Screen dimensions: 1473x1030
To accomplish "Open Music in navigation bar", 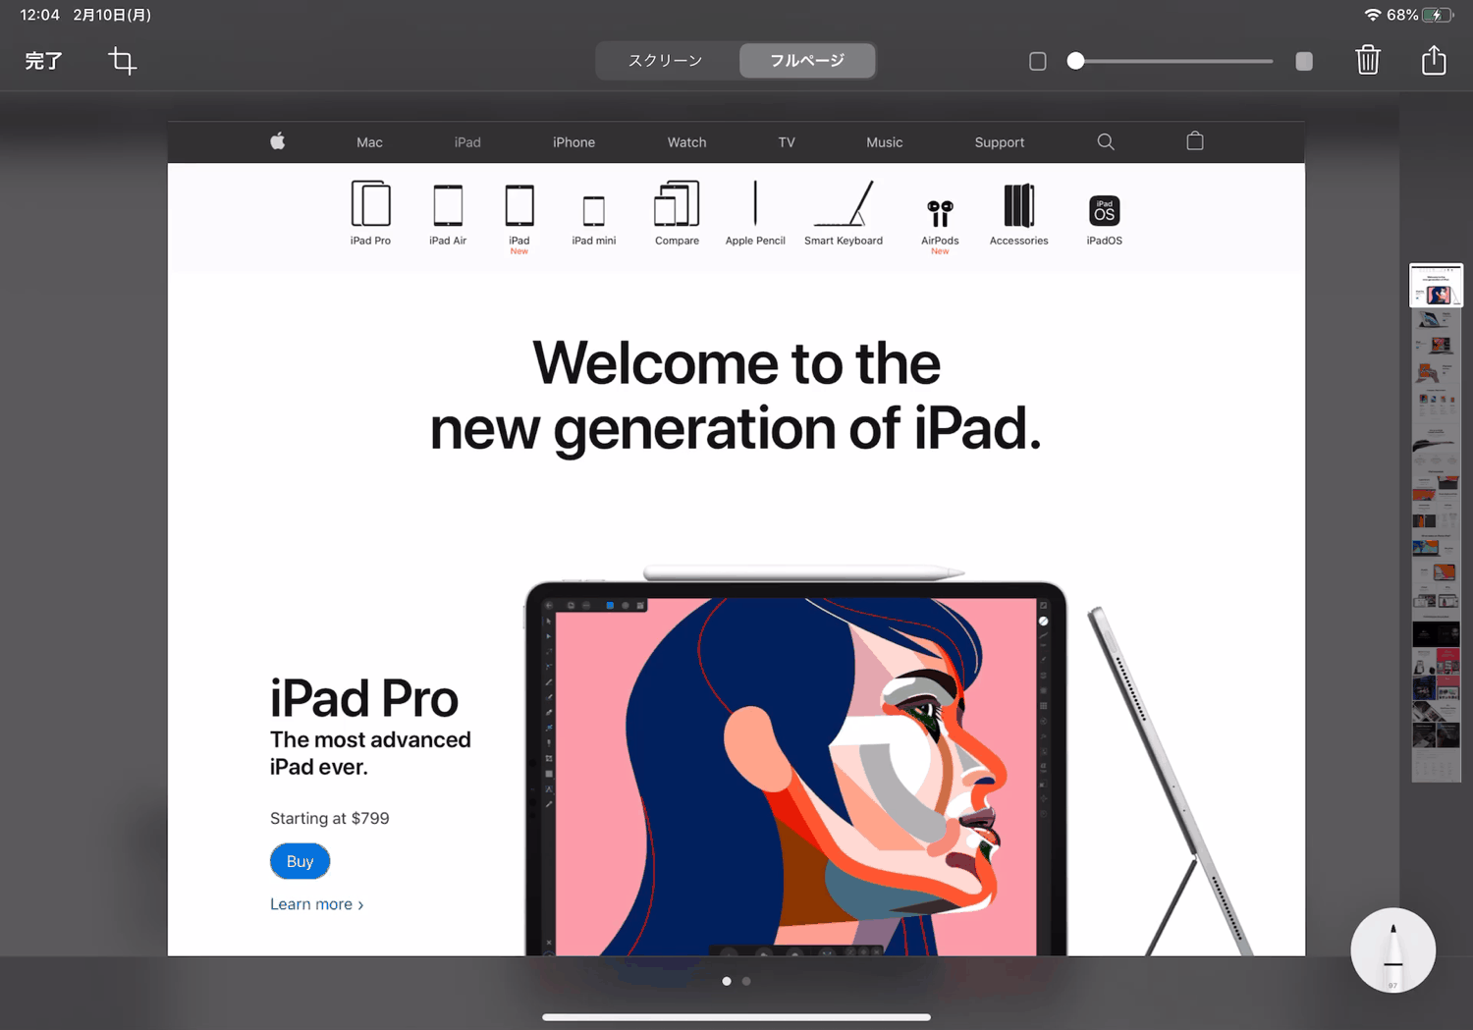I will (x=884, y=142).
